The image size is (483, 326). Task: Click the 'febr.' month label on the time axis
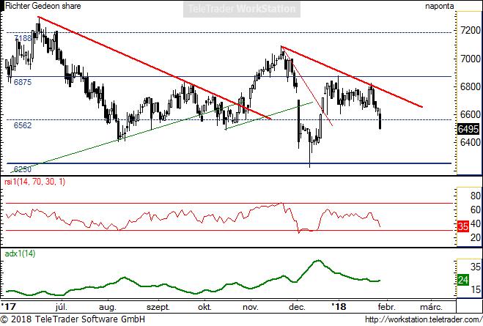pyautogui.click(x=386, y=307)
